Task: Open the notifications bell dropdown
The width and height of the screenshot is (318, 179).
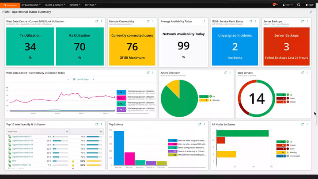Action: (x=275, y=5)
